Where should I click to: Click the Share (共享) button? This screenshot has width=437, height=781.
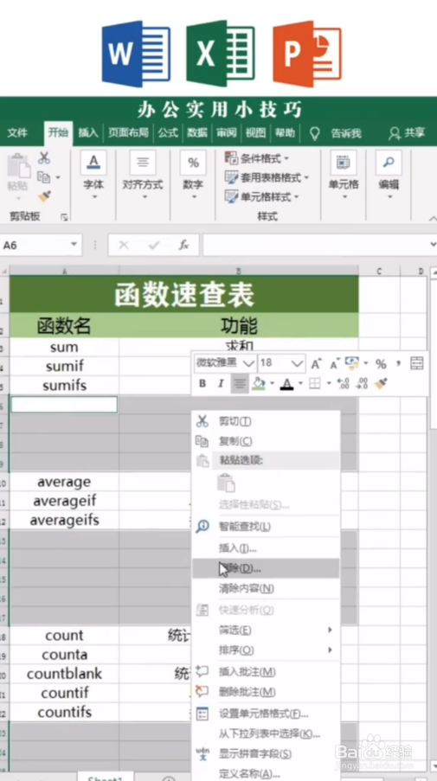click(407, 133)
